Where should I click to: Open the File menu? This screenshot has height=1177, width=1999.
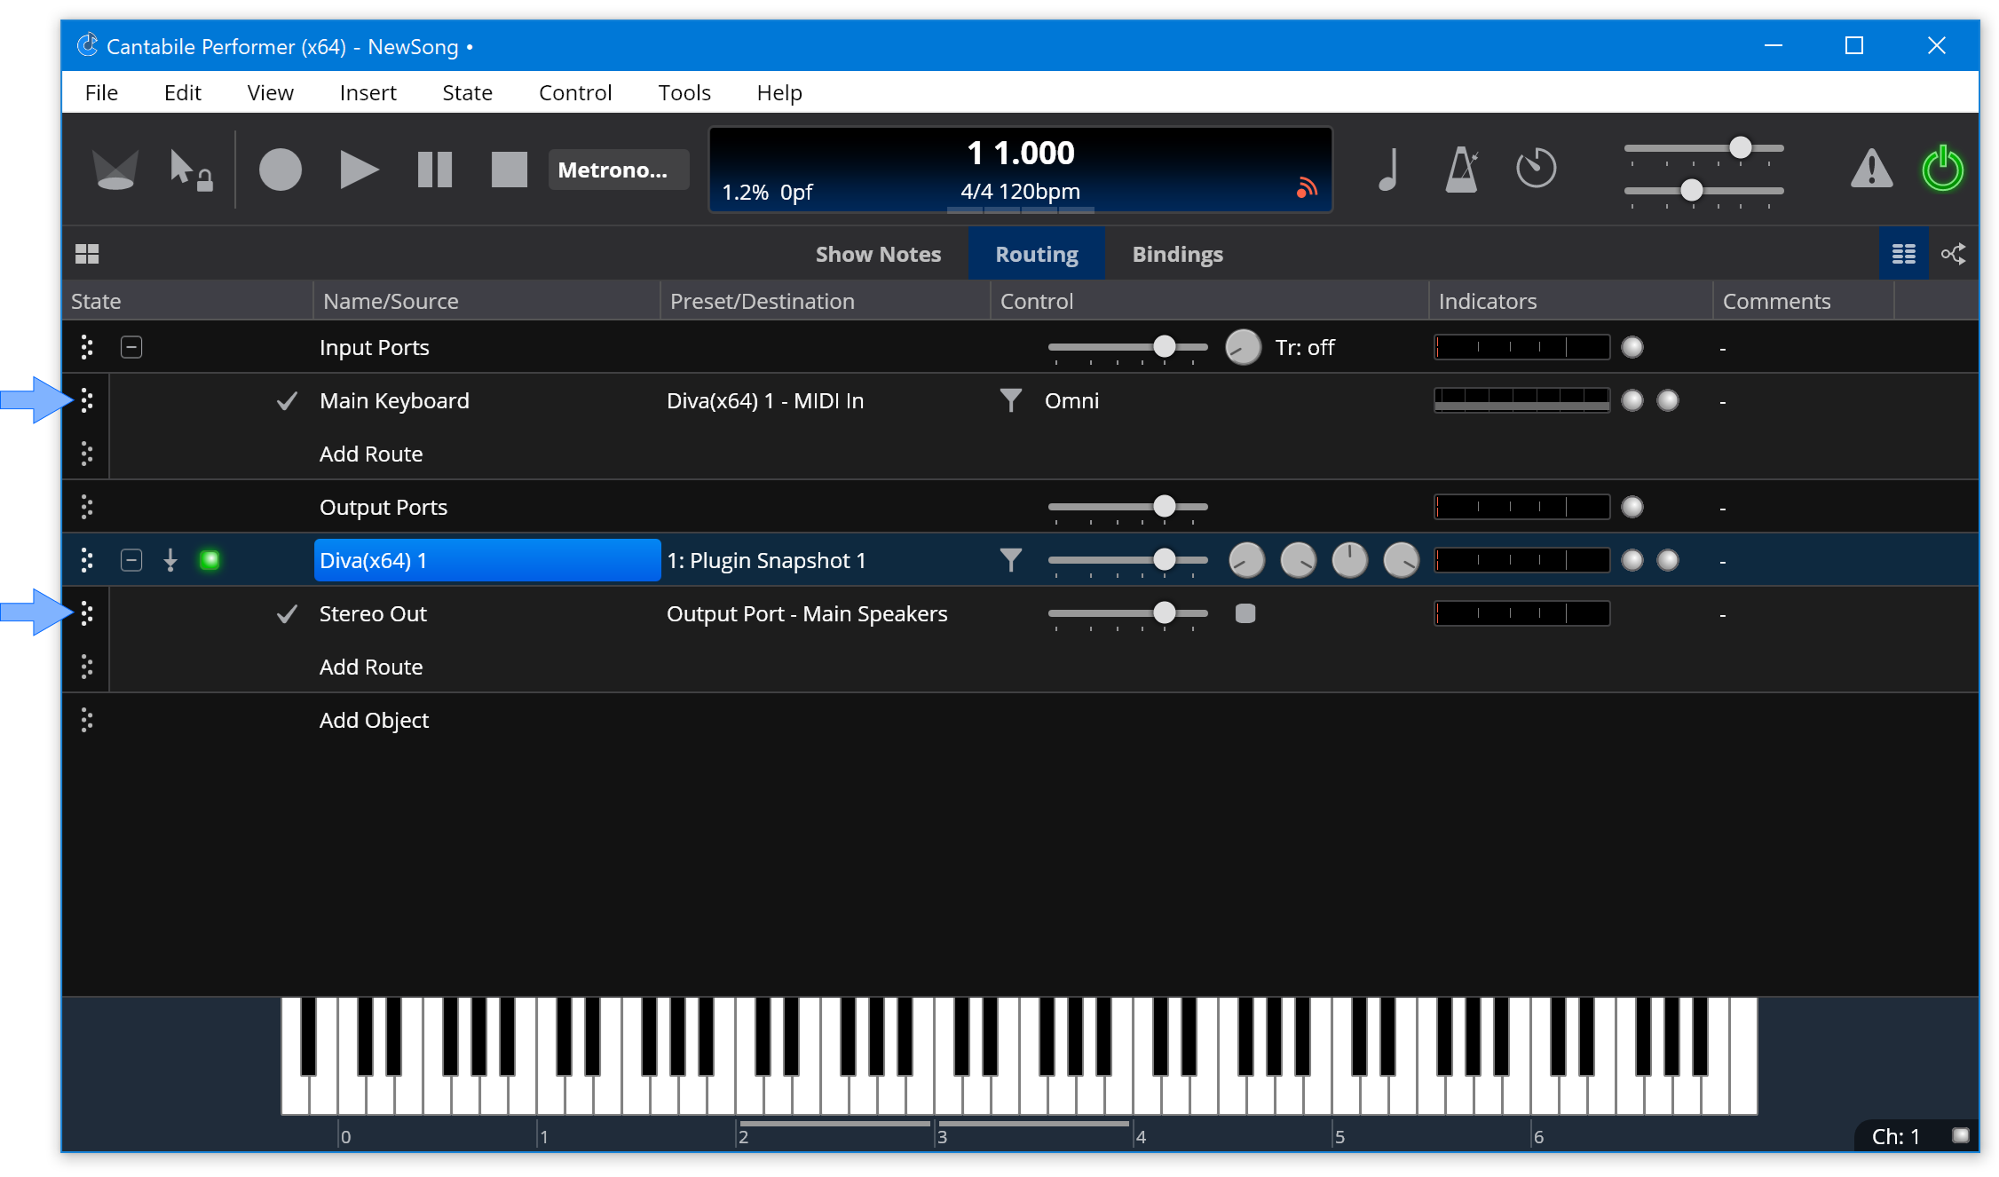coord(101,92)
